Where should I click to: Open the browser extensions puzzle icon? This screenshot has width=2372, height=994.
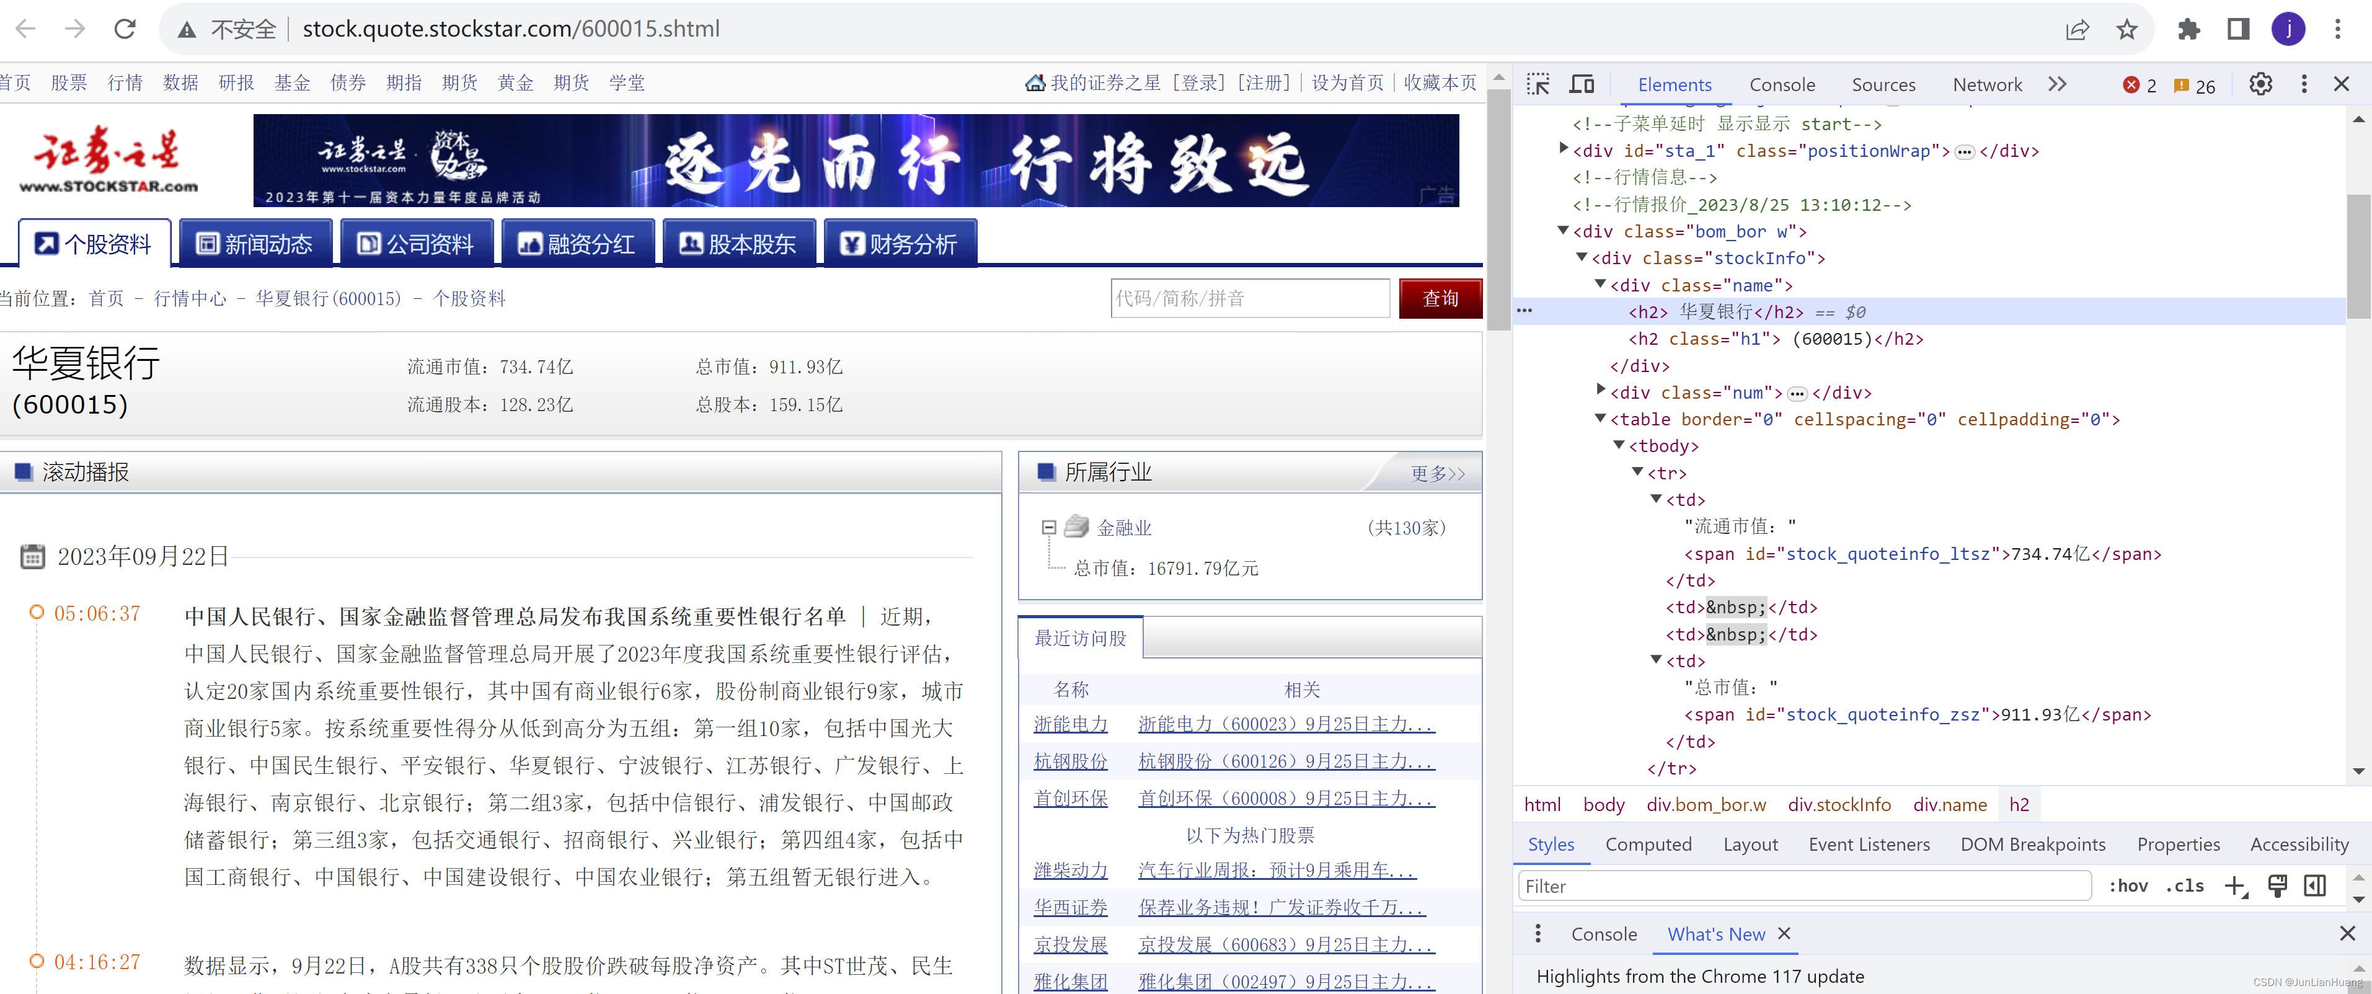pos(2190,29)
